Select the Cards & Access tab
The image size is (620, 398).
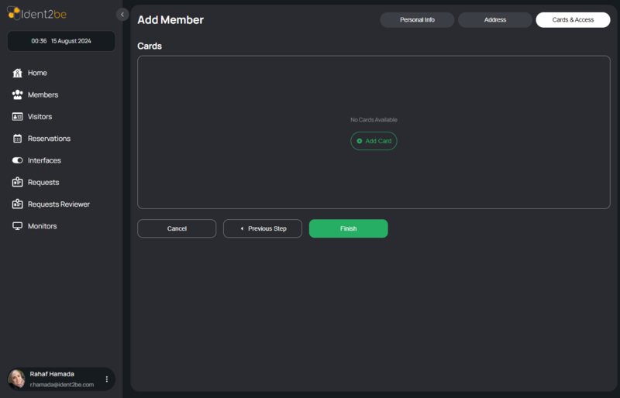click(573, 20)
